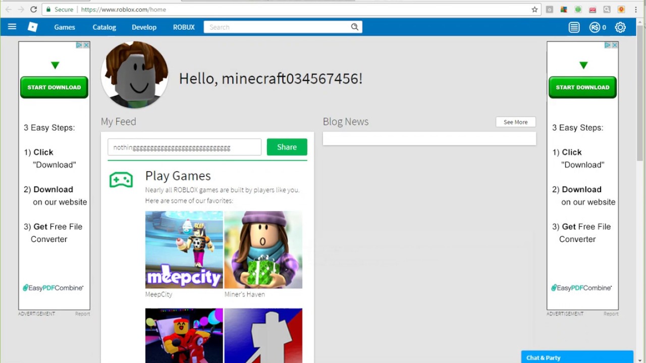
Task: Open the Chat & Party bar
Action: tap(577, 357)
